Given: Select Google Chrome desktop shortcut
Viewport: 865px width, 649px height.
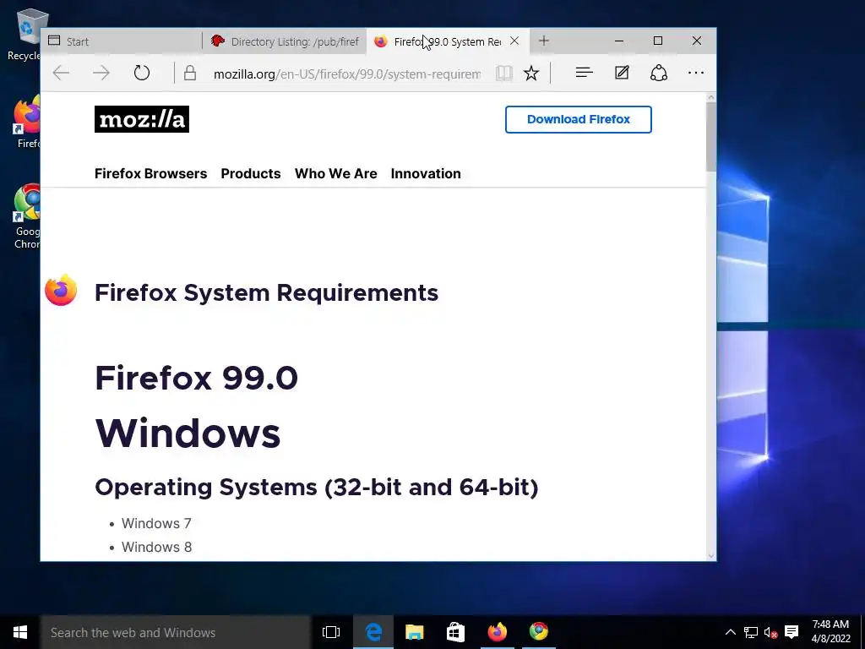Looking at the screenshot, I should tap(26, 216).
